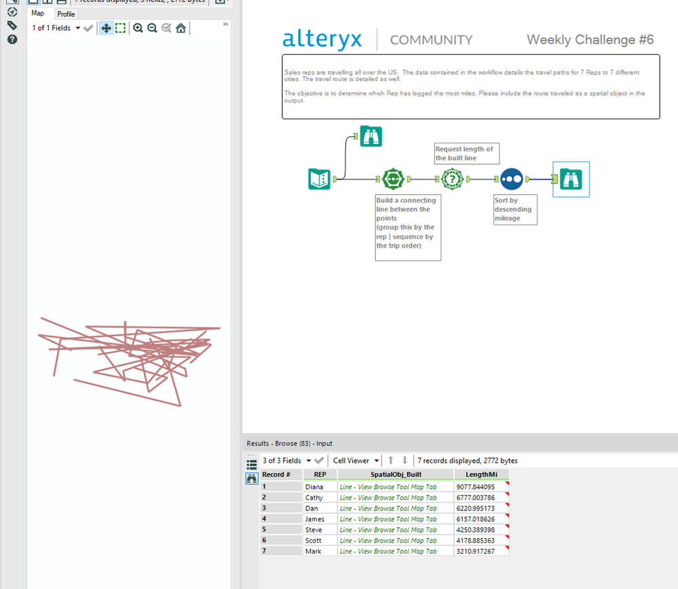Click the results data binoculars icon
Image resolution: width=678 pixels, height=589 pixels.
click(252, 478)
